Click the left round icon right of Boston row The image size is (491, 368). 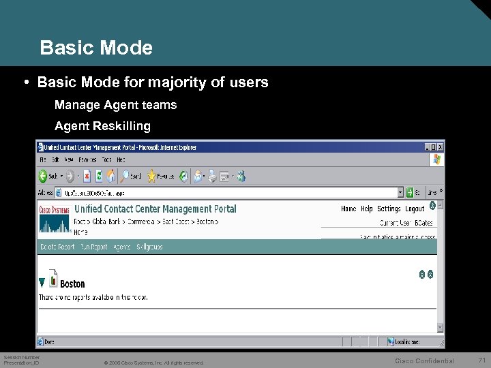pyautogui.click(x=422, y=275)
